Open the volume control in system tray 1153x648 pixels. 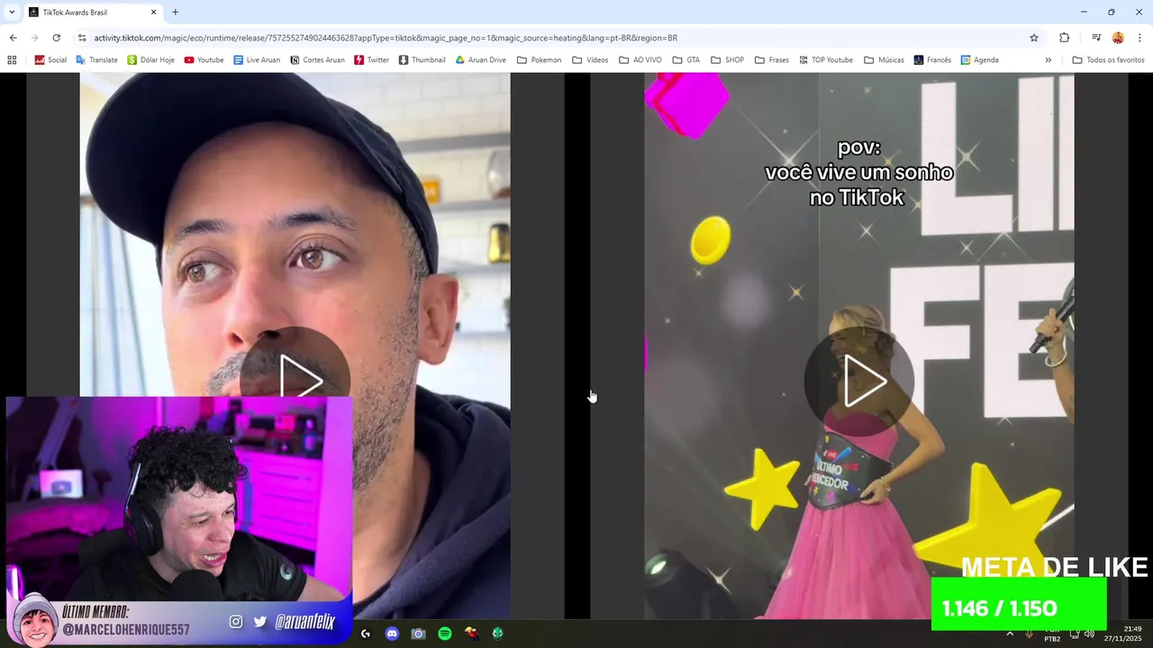(1089, 634)
